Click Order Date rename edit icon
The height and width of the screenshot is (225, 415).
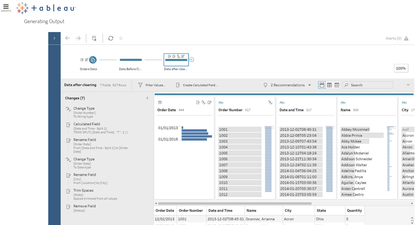click(209, 102)
